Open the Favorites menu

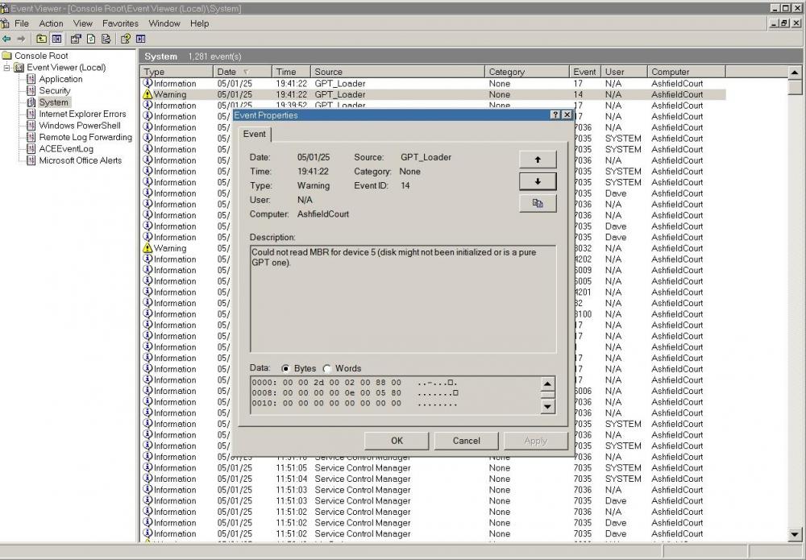pyautogui.click(x=120, y=23)
